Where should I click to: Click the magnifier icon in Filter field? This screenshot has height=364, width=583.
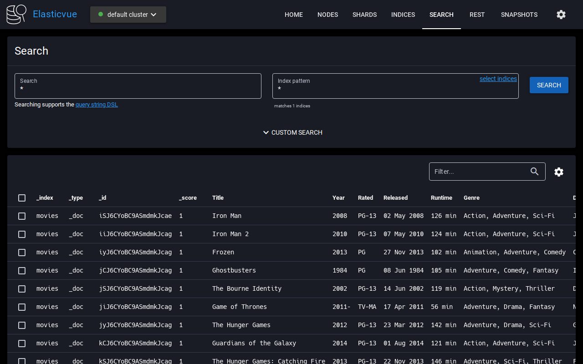tap(535, 172)
